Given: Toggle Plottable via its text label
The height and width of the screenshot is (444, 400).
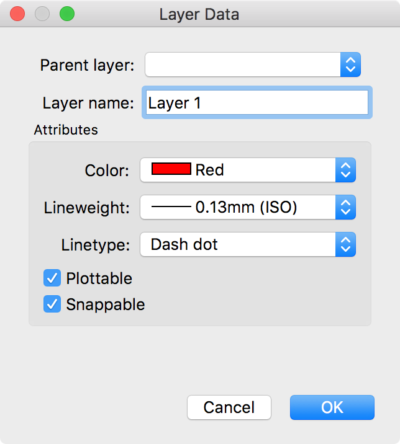Looking at the screenshot, I should 99,278.
